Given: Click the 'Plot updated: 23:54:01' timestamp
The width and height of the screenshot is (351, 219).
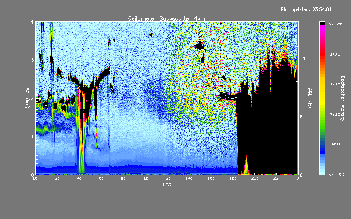Looking at the screenshot, I should tap(306, 9).
